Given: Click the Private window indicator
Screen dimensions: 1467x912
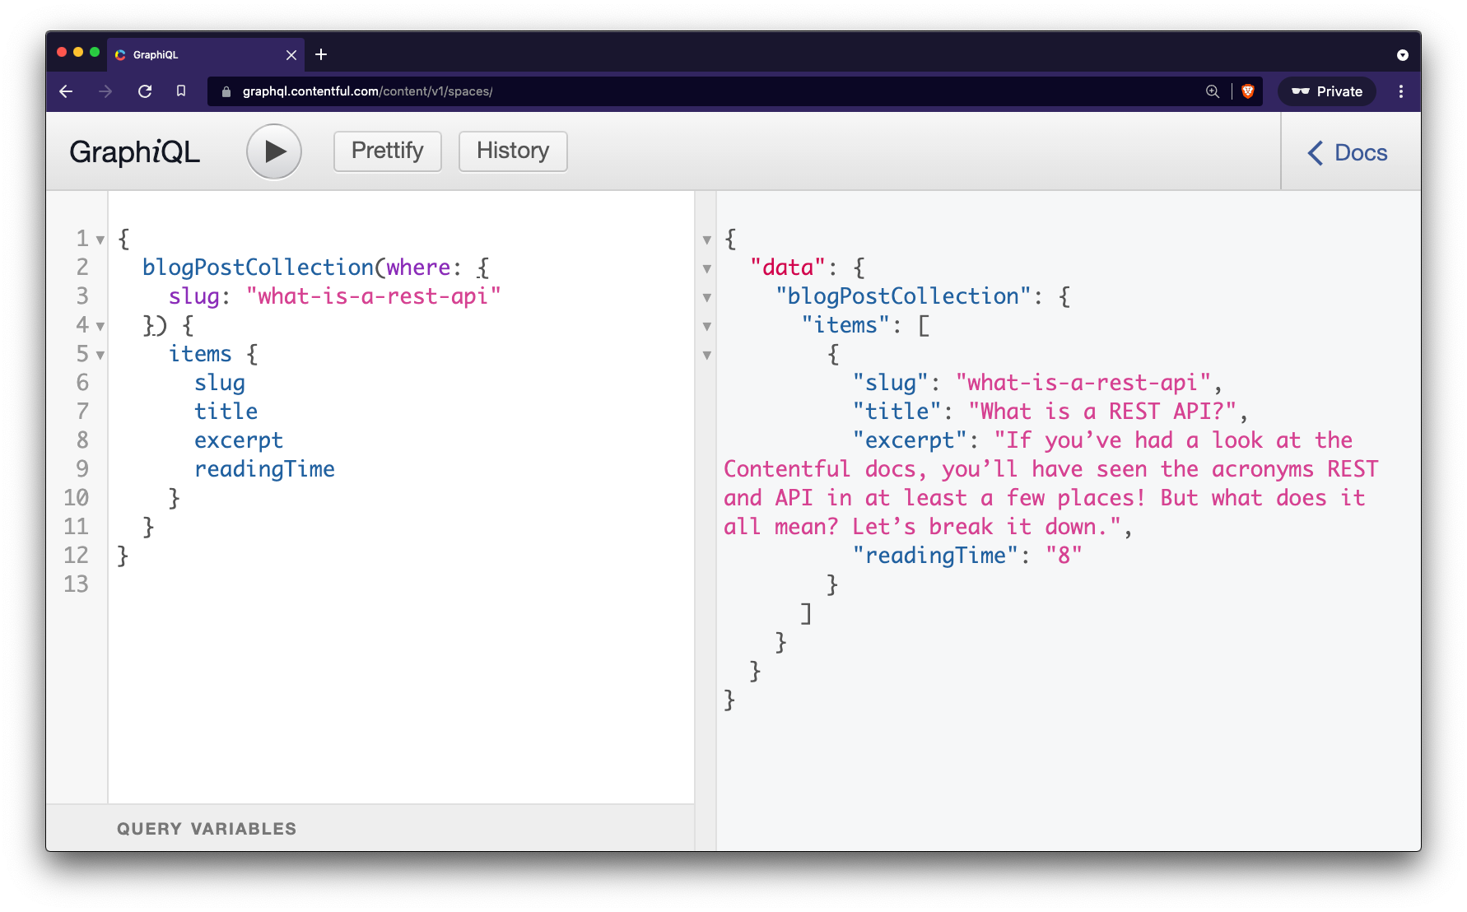Looking at the screenshot, I should click(x=1327, y=91).
